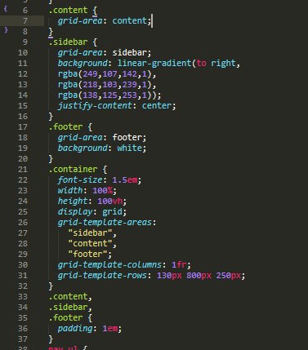Click 'display: grid;' declaration
The height and width of the screenshot is (350, 308).
tap(92, 212)
